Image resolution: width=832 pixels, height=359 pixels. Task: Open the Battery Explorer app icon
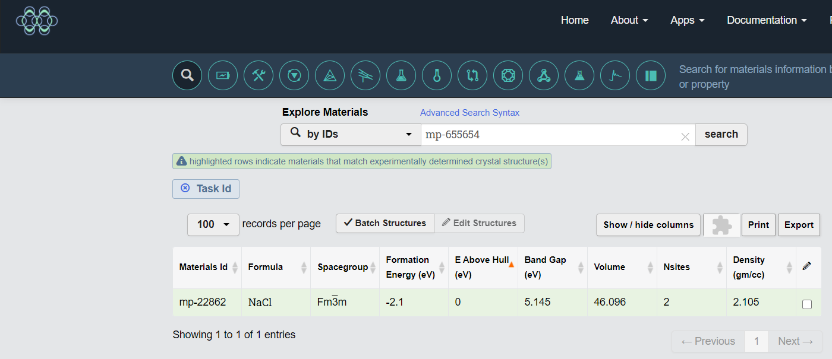(223, 75)
